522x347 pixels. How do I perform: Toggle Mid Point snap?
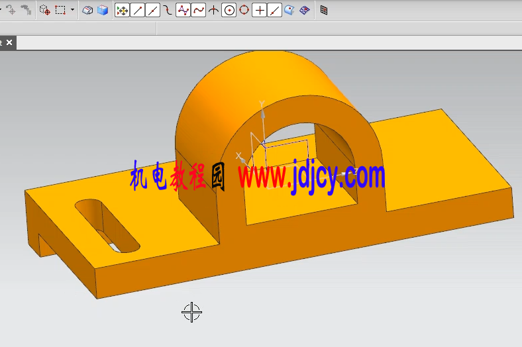(x=153, y=11)
